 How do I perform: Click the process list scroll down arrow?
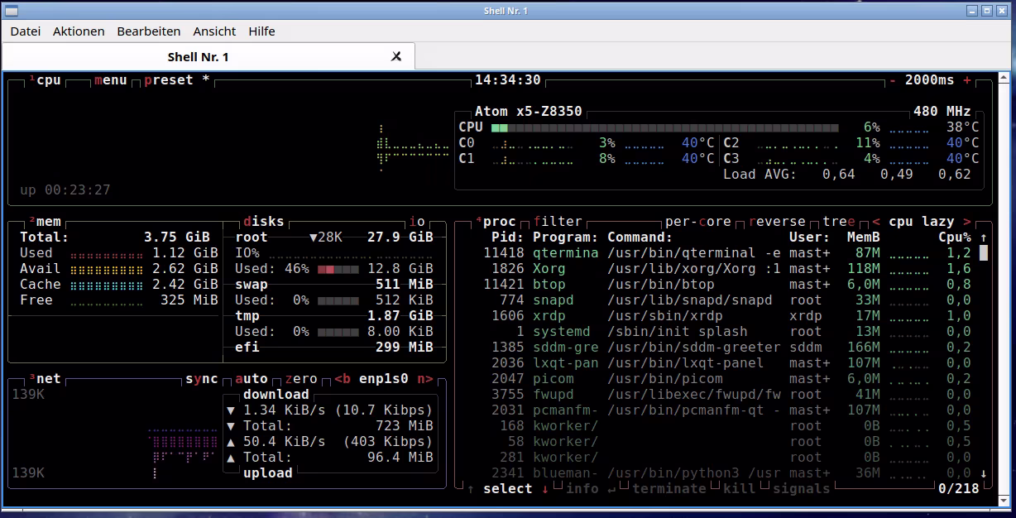[x=984, y=473]
